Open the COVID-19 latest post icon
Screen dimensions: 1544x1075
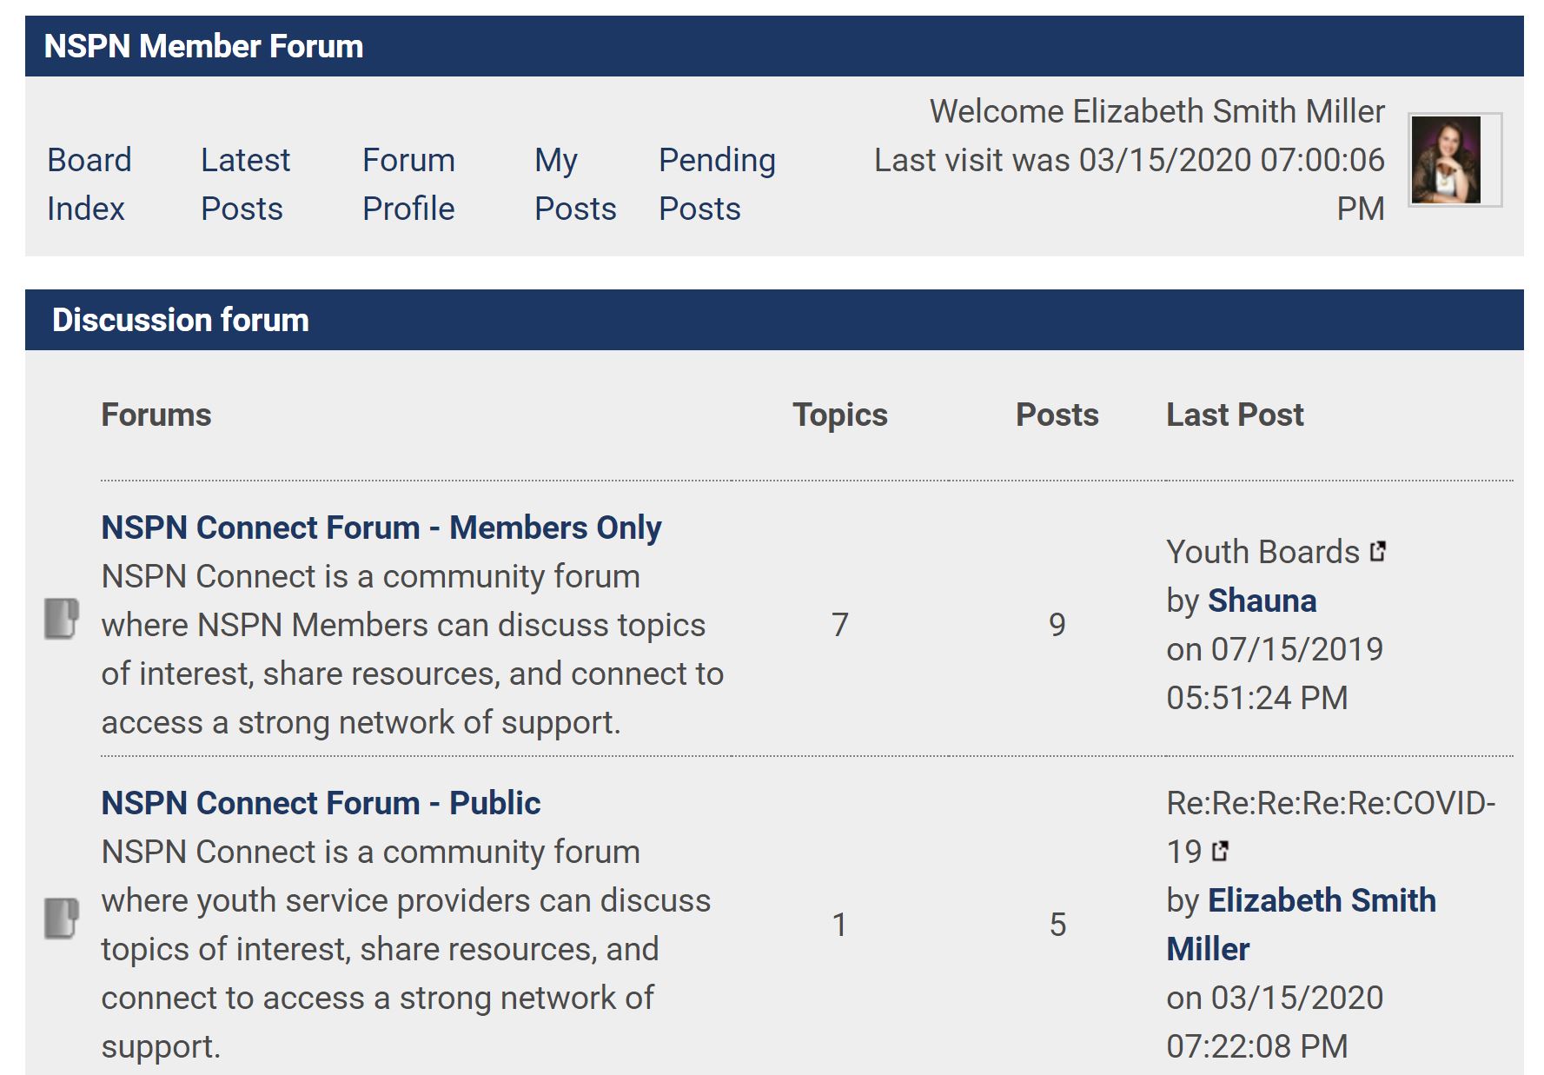point(1221,852)
